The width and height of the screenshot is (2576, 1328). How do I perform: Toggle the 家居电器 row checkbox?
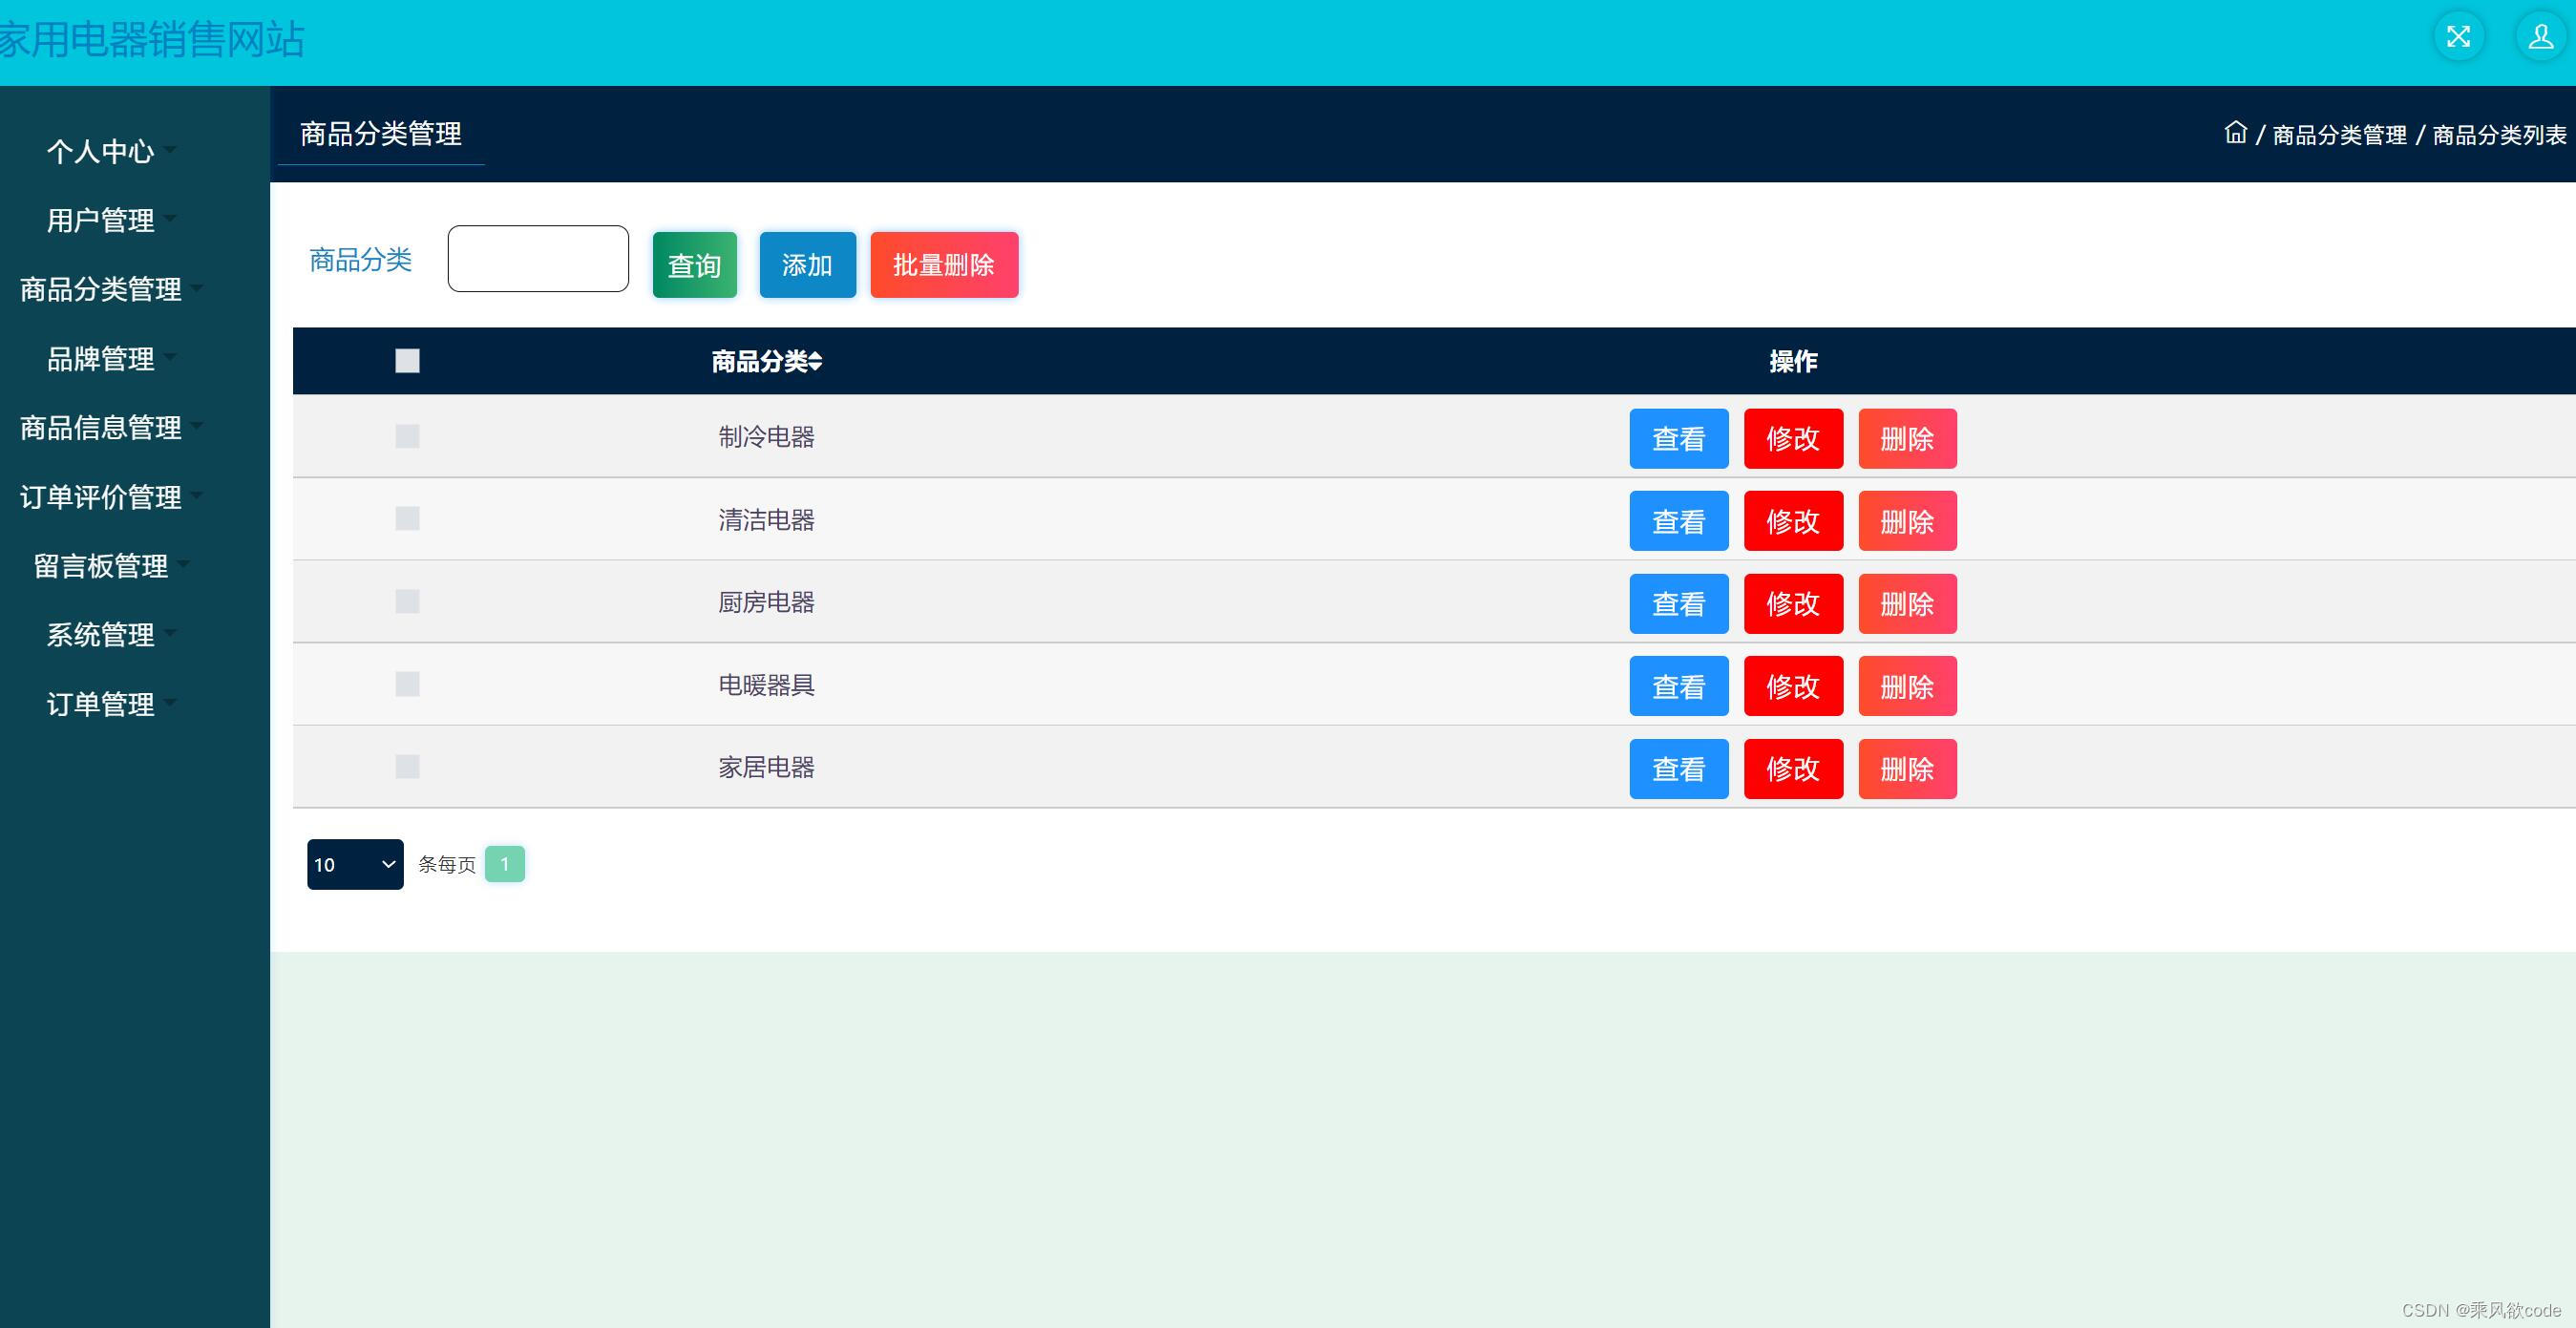[407, 767]
